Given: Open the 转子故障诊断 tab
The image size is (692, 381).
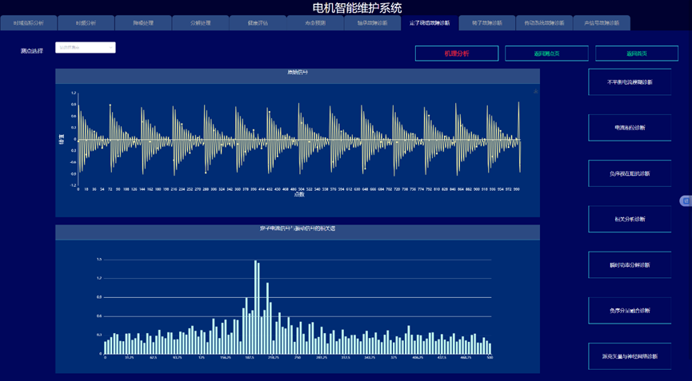Looking at the screenshot, I should coord(487,23).
